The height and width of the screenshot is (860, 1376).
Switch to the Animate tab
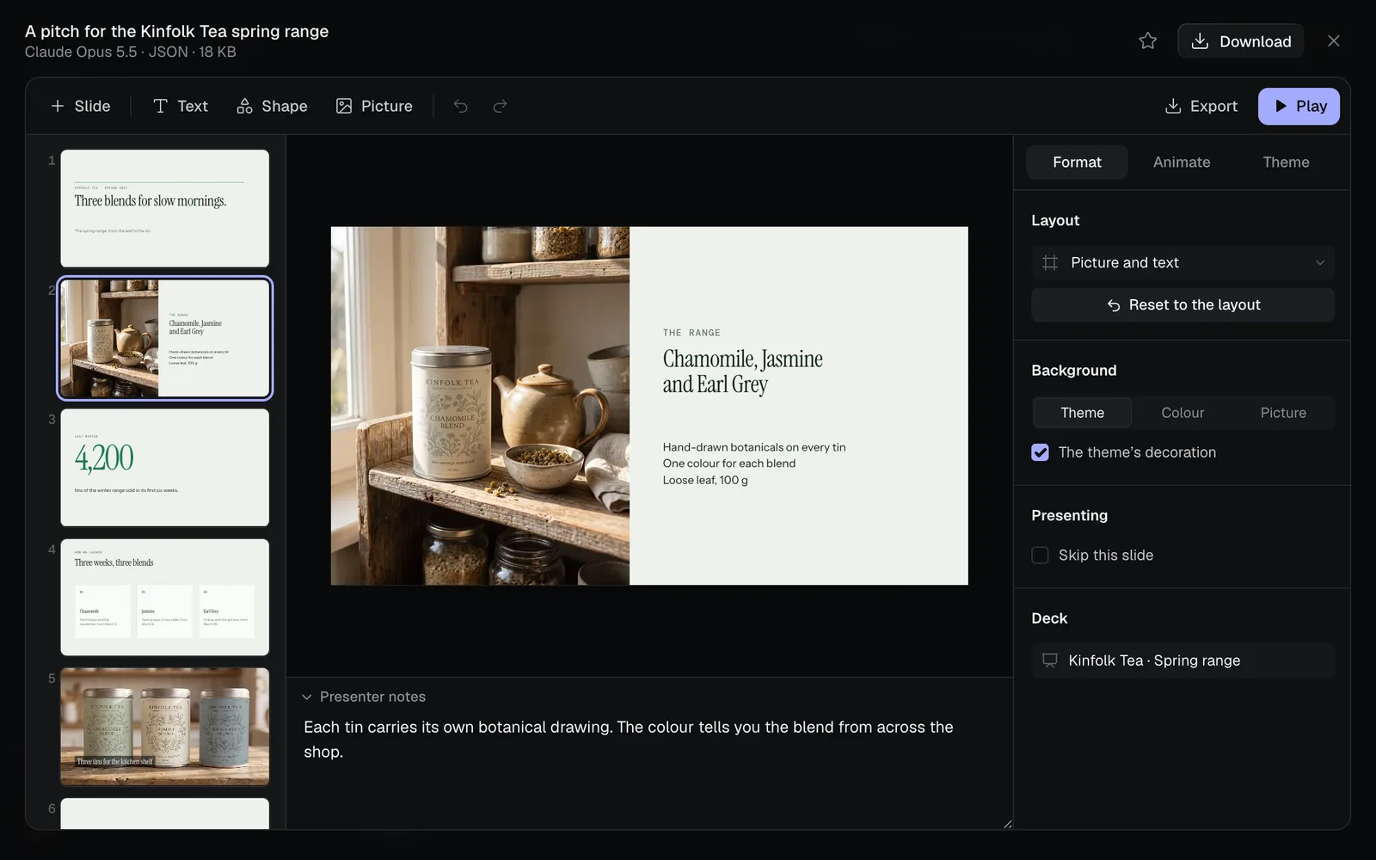point(1182,162)
